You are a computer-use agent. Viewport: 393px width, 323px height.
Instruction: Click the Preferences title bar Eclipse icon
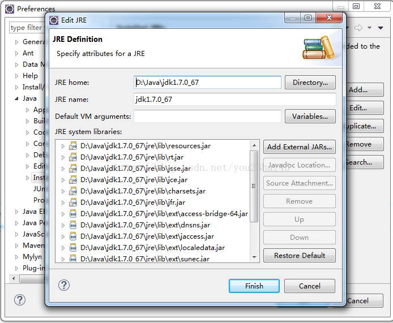[10, 8]
